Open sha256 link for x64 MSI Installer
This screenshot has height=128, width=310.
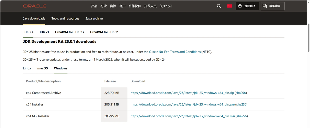[241, 116]
